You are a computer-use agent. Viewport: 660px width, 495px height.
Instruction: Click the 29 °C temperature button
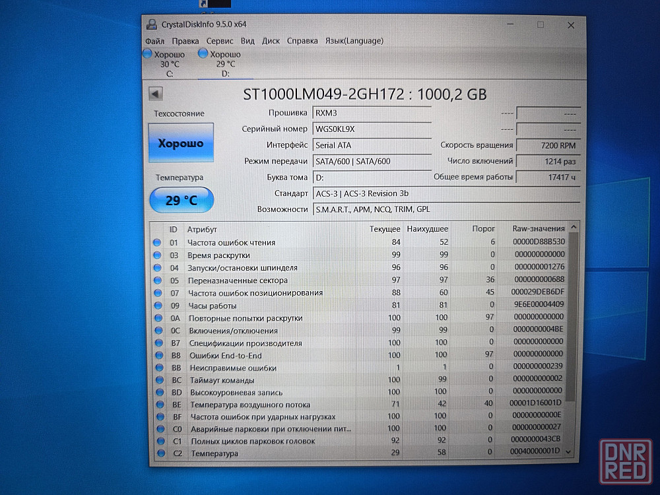[181, 200]
